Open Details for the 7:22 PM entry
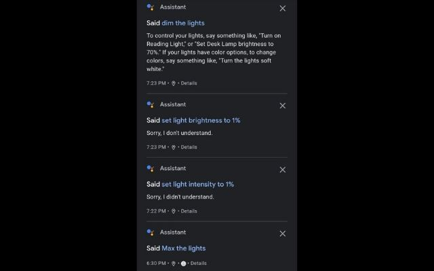The image size is (434, 271). 189,211
